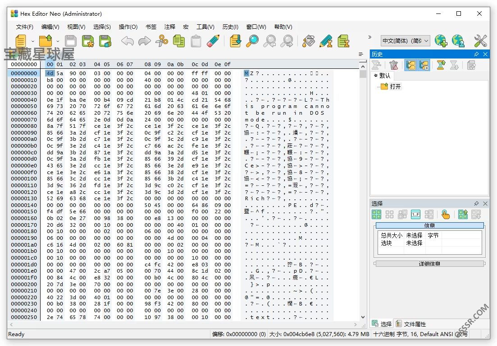Click the Save As icon with star
497x346 pixels.
[88, 41]
